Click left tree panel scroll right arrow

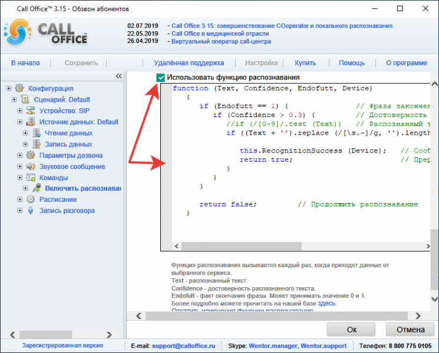coord(109,335)
